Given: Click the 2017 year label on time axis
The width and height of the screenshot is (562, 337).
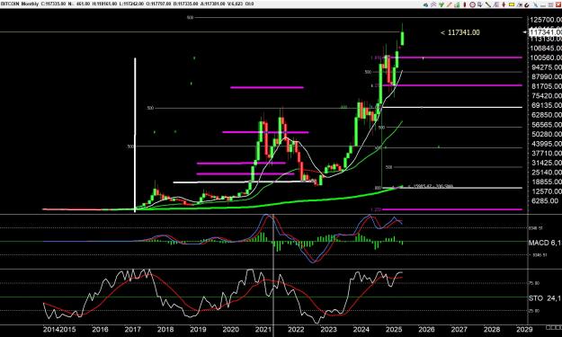Looking at the screenshot, I should pyautogui.click(x=132, y=330).
